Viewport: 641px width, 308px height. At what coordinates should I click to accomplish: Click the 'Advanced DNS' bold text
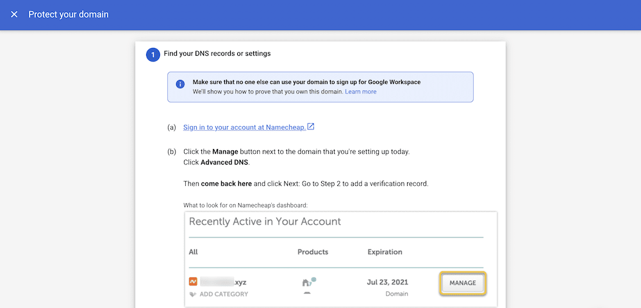(x=225, y=162)
